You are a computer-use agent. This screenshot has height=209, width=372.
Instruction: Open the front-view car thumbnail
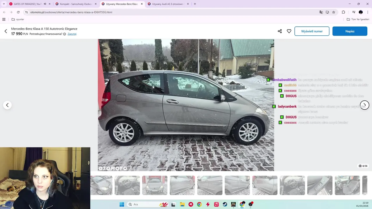(155, 185)
